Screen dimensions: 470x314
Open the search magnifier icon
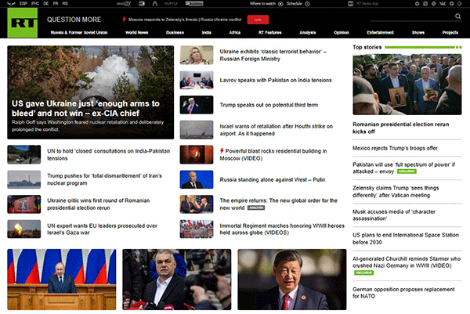point(457,16)
